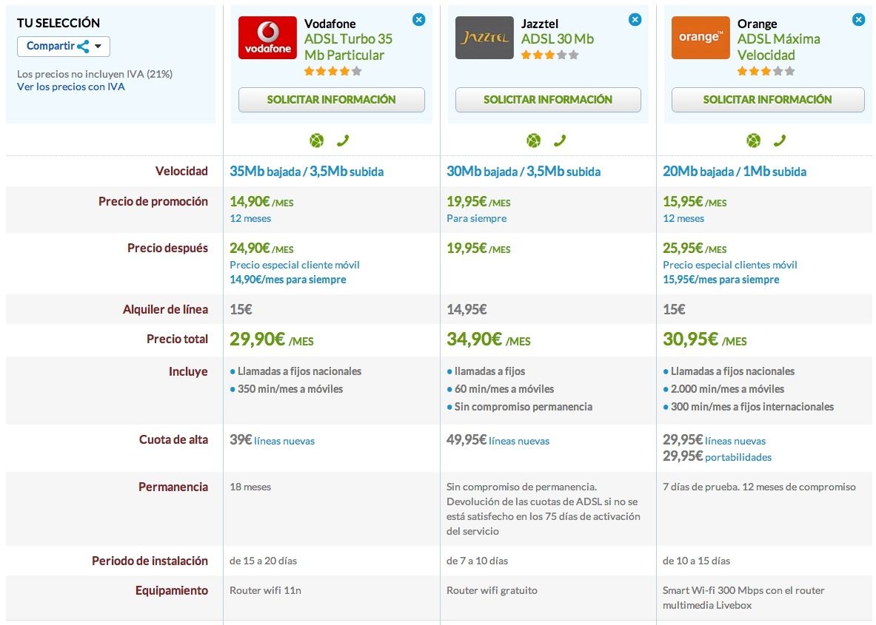Viewport: 876px width, 625px height.
Task: Click the 'Incluye' row label
Action: pyautogui.click(x=188, y=371)
